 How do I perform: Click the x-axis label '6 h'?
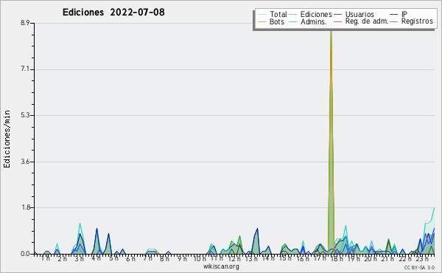coord(130,258)
